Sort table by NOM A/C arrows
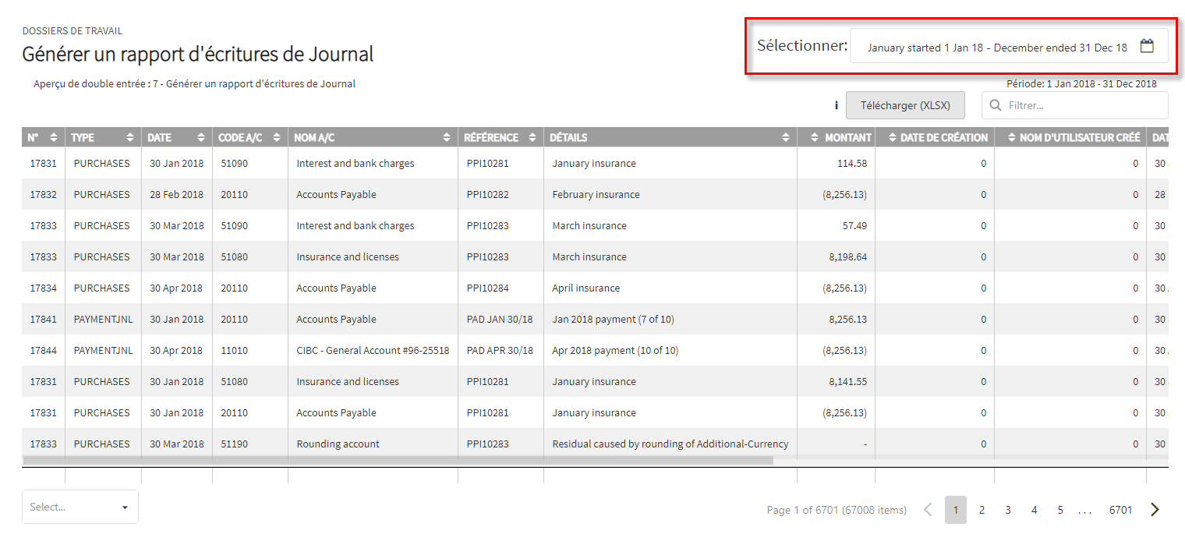Viewport: 1185px width, 541px height. click(447, 137)
